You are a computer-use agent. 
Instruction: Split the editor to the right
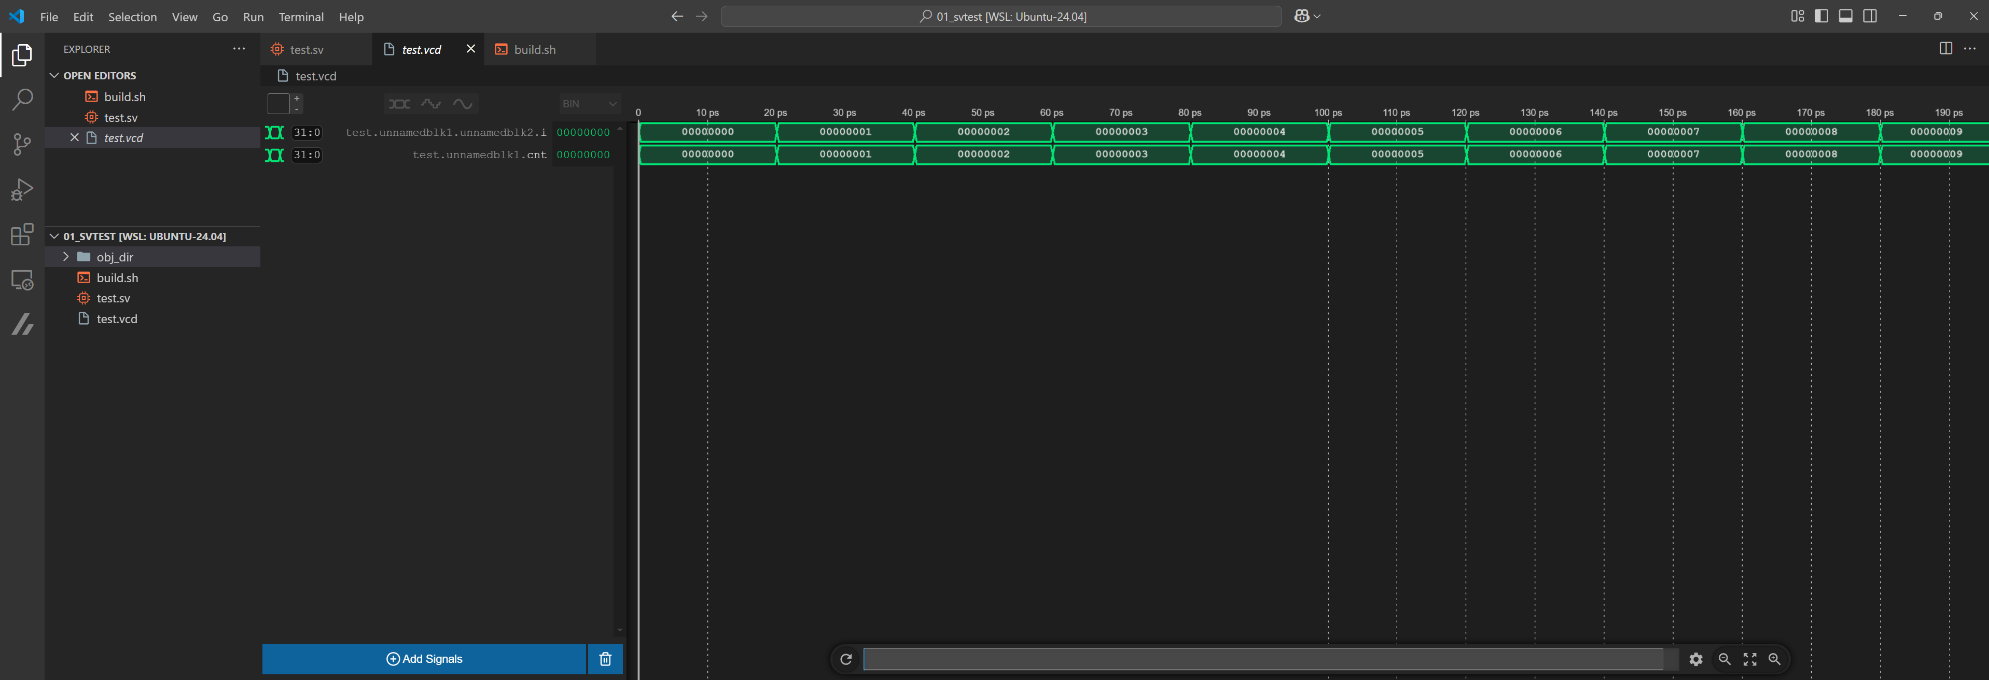1946,49
